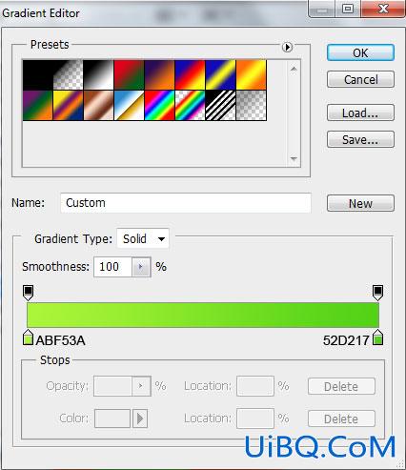This screenshot has width=406, height=470.
Task: Select the Black to White gradient preset
Action: (98, 74)
